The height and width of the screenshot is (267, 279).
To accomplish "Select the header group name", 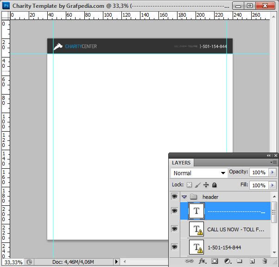I will pos(210,197).
